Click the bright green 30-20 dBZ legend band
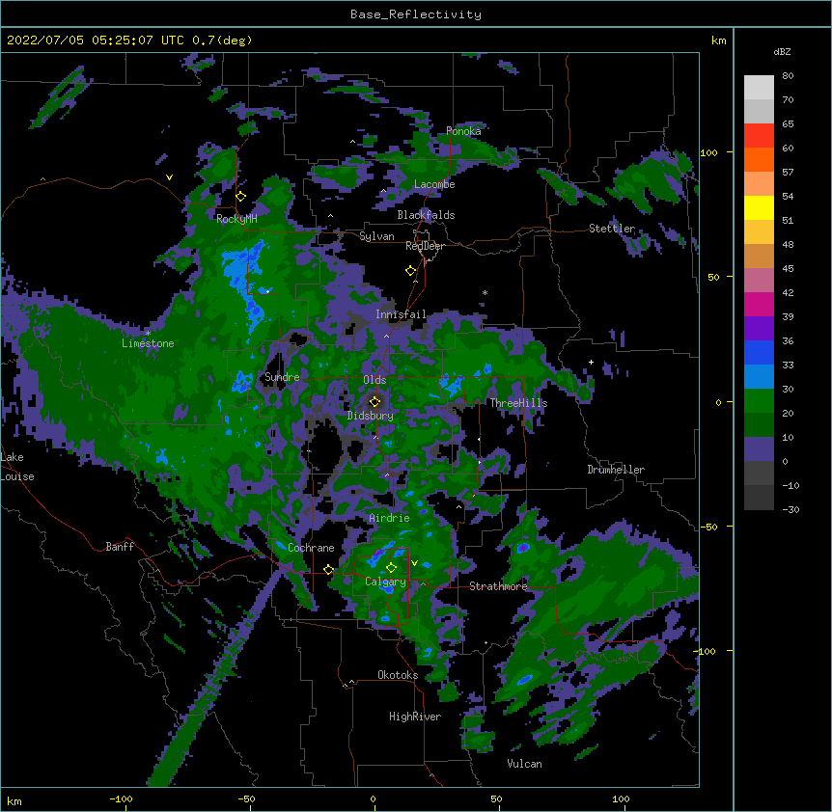The image size is (832, 812). (759, 401)
